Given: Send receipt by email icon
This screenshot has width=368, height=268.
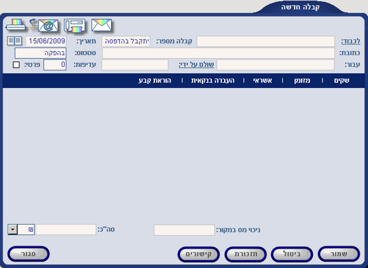Looking at the screenshot, I should [44, 25].
